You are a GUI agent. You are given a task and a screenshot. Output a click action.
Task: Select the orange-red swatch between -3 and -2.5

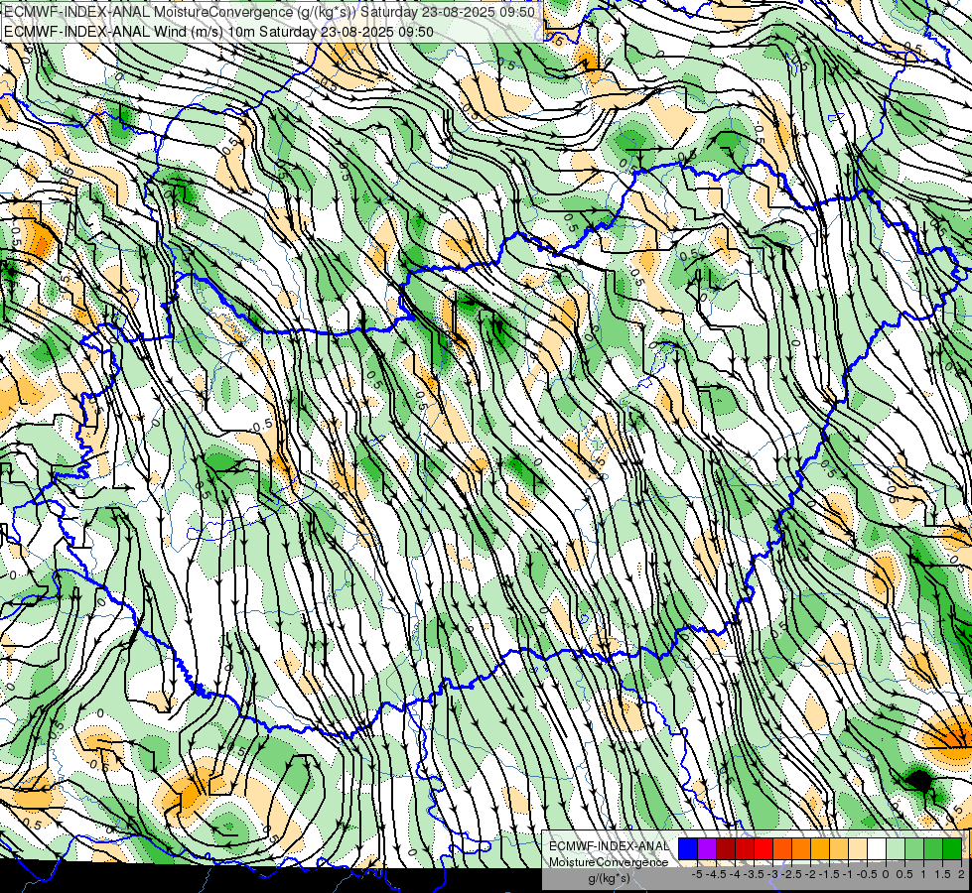tap(783, 848)
